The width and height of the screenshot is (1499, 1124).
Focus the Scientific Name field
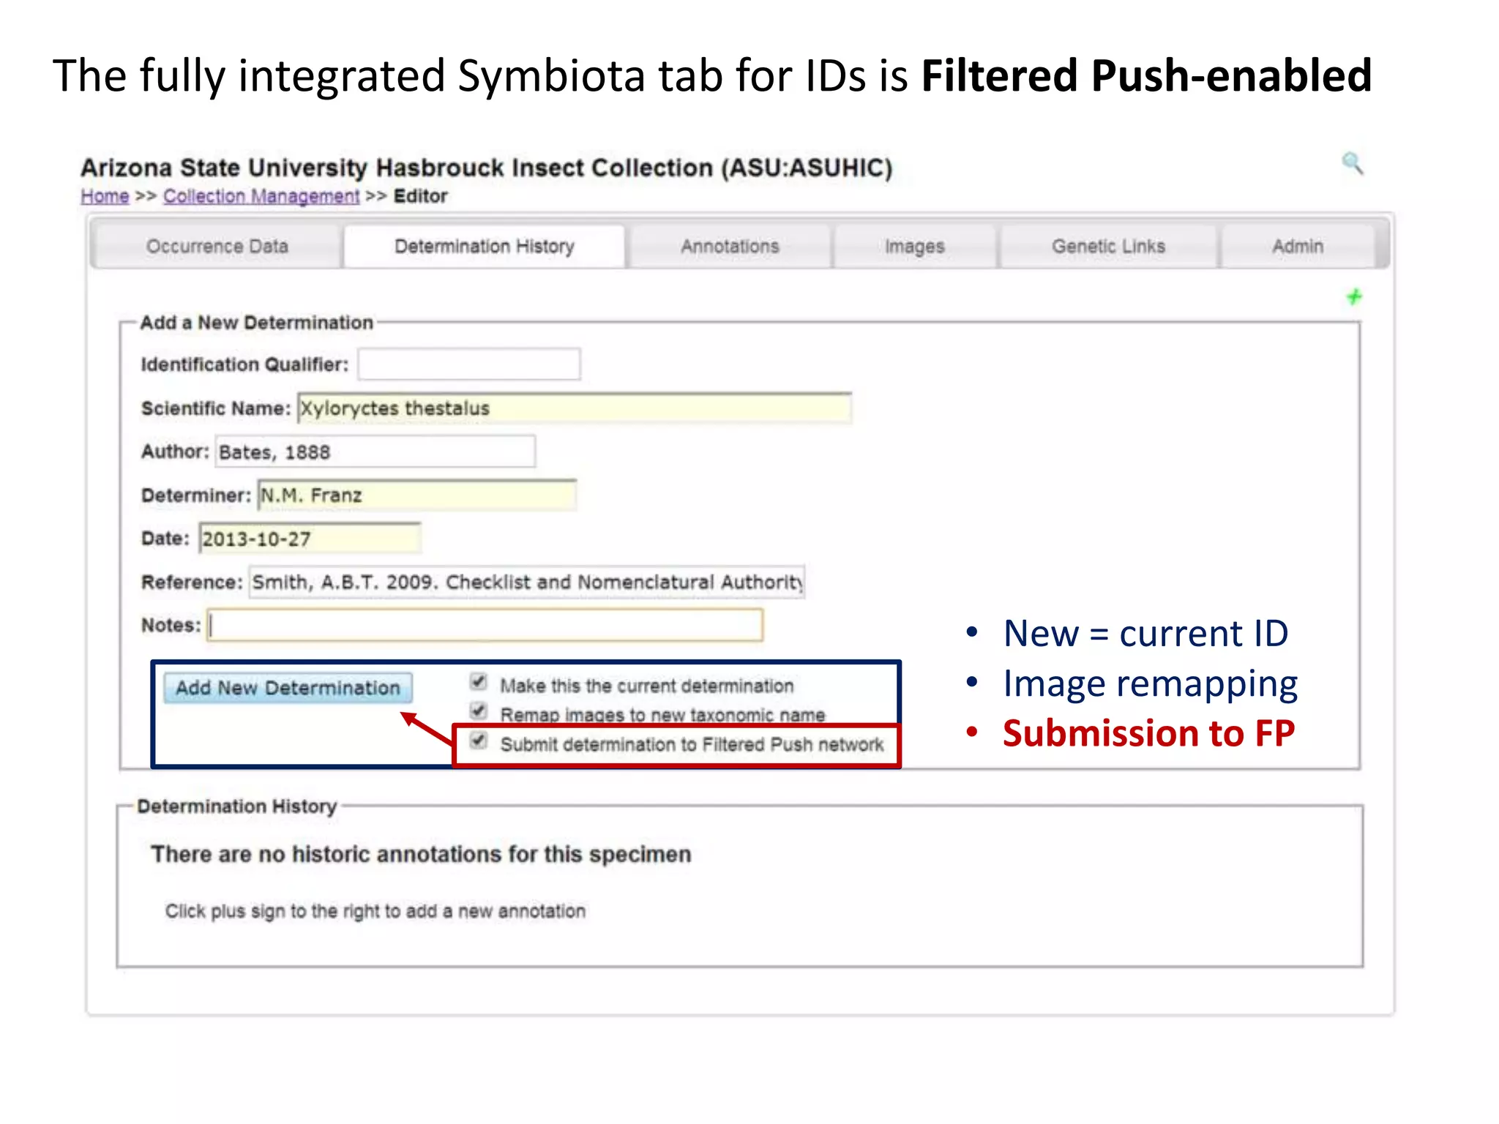pos(575,408)
